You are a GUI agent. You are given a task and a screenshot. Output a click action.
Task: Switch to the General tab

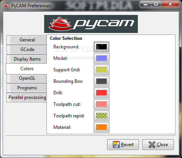coord(27,40)
